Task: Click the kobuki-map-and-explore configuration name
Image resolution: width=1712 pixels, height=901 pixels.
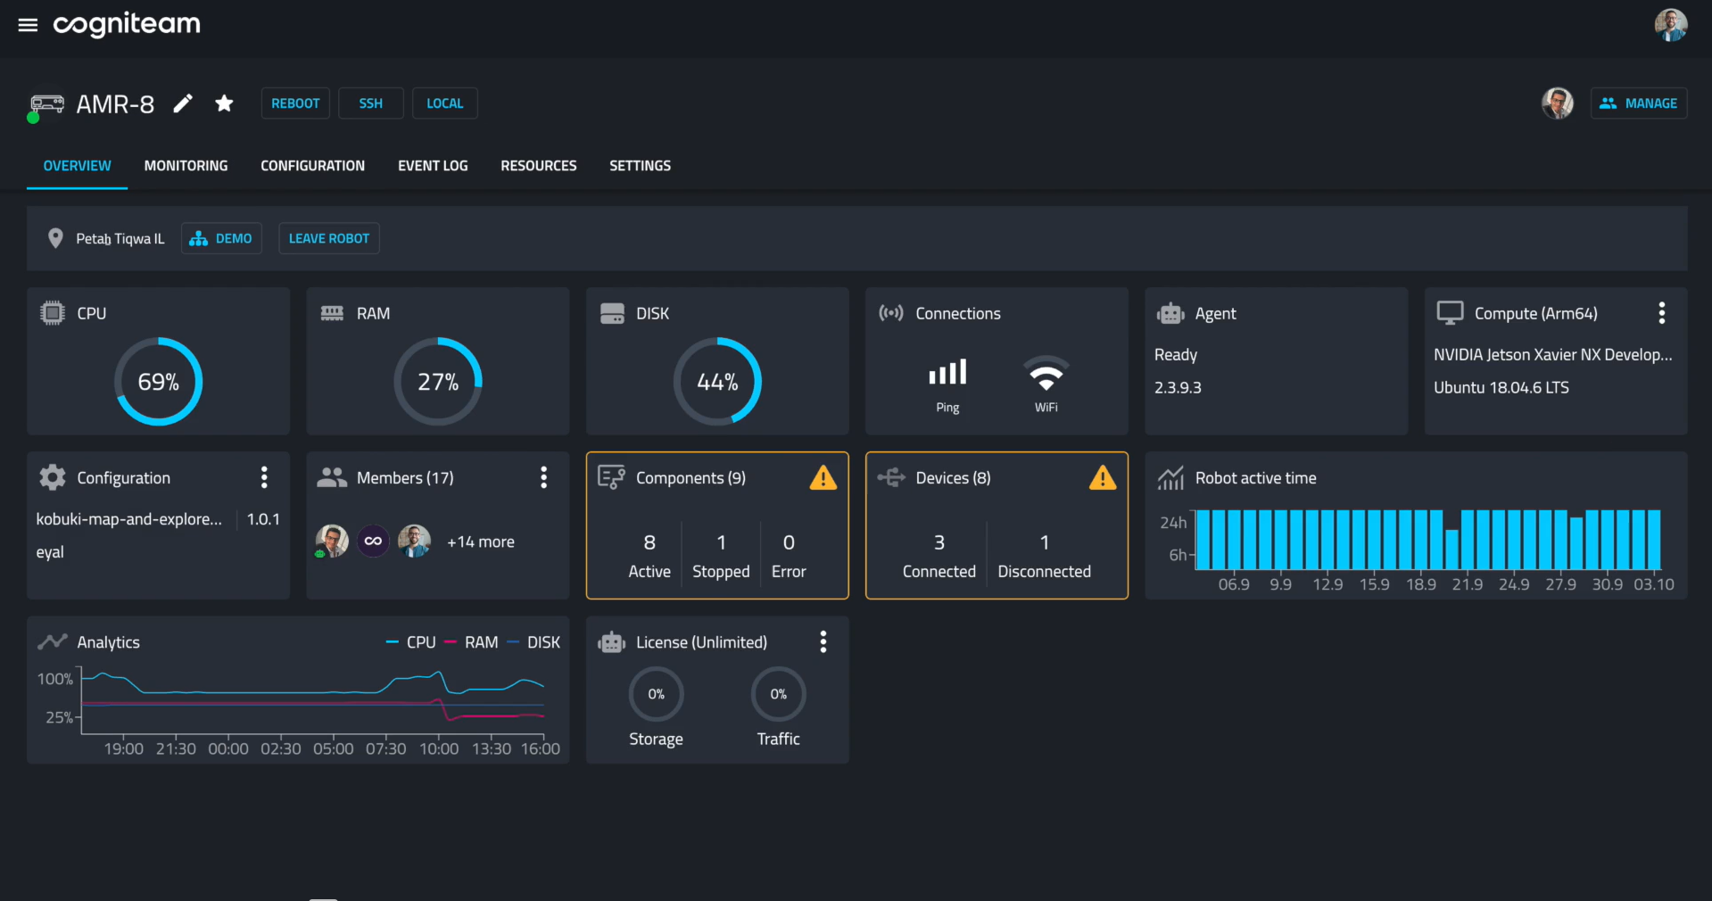Action: pyautogui.click(x=129, y=519)
